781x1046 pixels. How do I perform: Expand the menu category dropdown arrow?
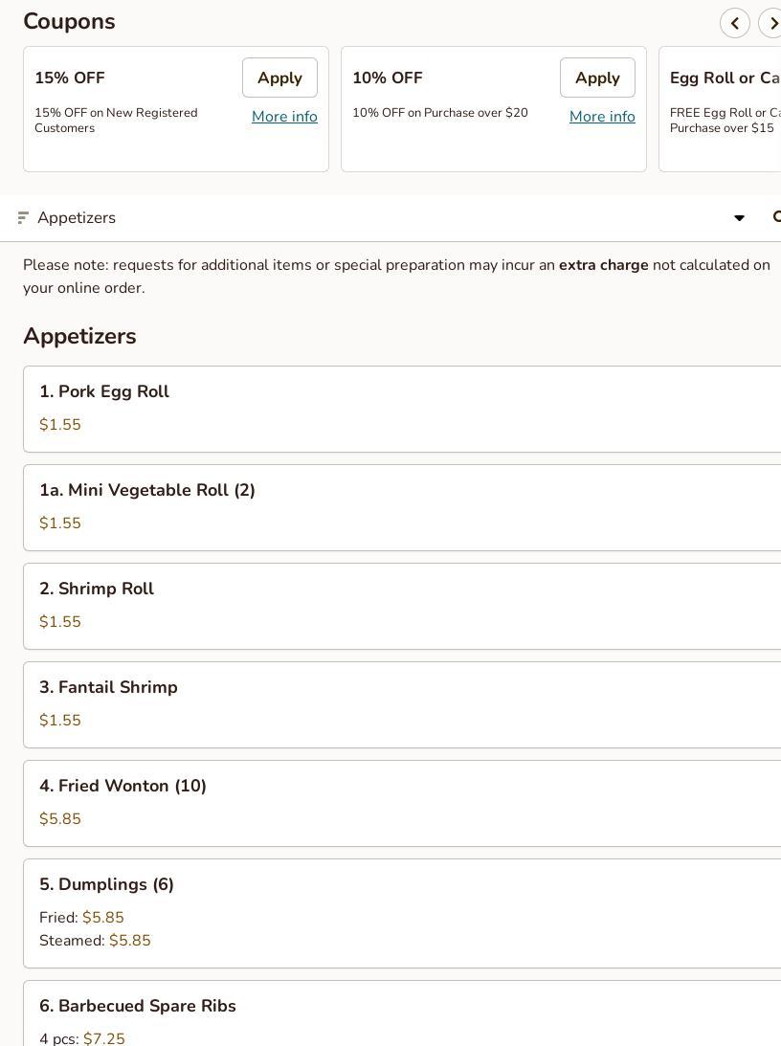click(x=739, y=218)
